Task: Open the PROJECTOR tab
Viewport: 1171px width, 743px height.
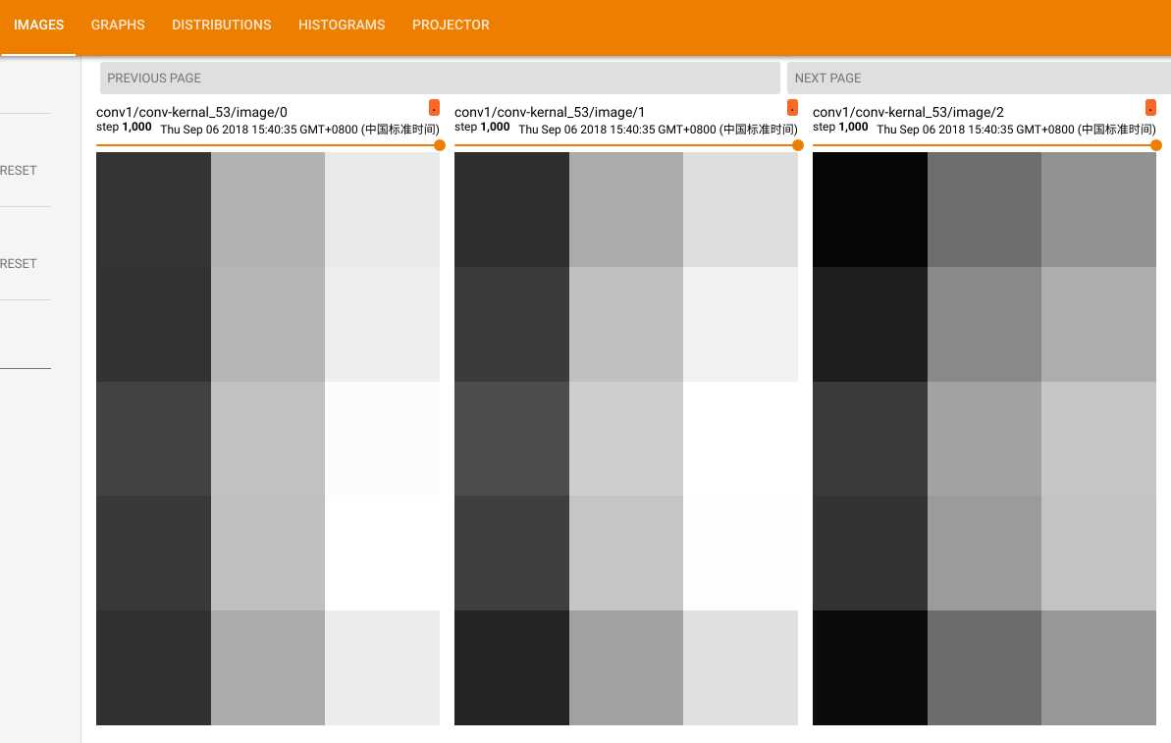Action: 451,25
